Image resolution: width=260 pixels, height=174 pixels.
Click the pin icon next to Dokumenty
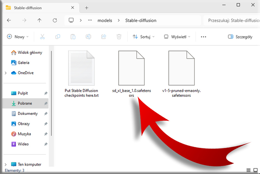(x=46, y=114)
